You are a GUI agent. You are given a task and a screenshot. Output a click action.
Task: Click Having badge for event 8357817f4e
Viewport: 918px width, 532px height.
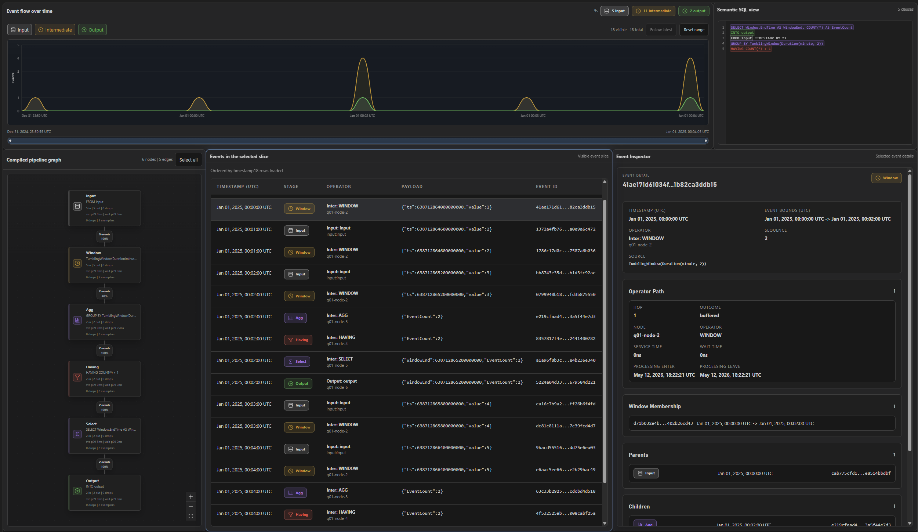pos(298,340)
